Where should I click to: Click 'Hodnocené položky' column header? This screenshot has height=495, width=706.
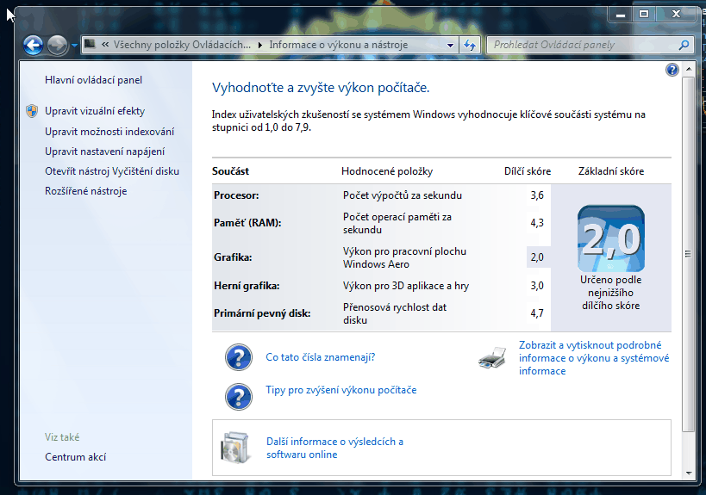pos(387,171)
